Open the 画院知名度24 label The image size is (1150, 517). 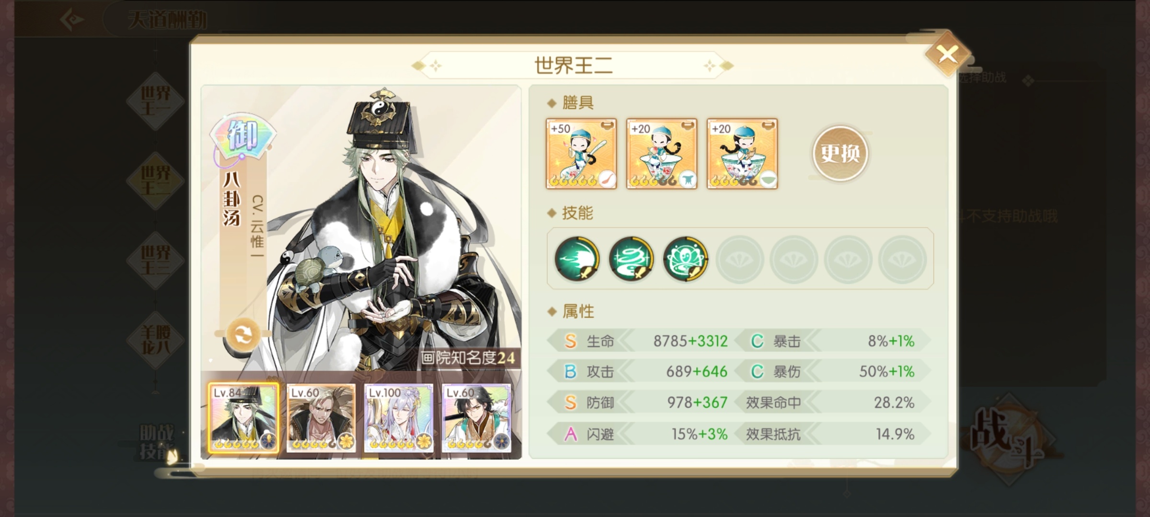(468, 358)
